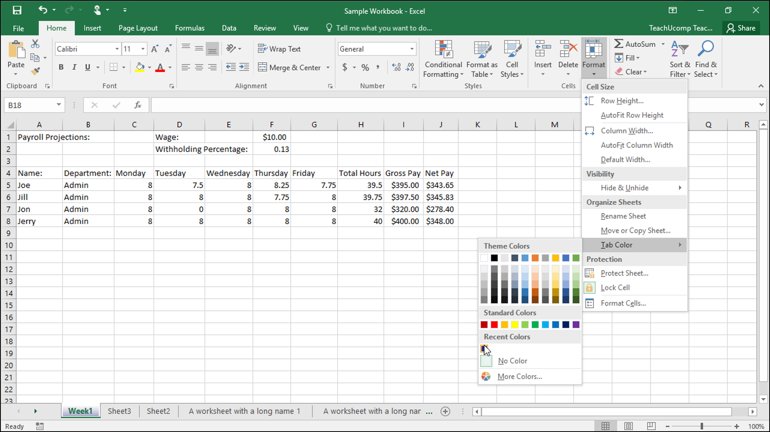Click the Protect Sheet menu item

[x=625, y=273]
